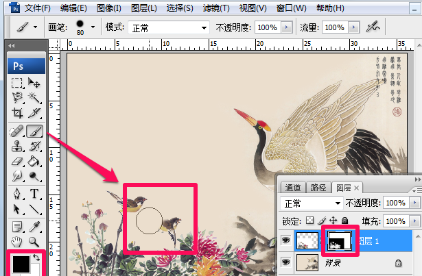
Task: Switch to the 路径 tab
Action: pos(318,188)
